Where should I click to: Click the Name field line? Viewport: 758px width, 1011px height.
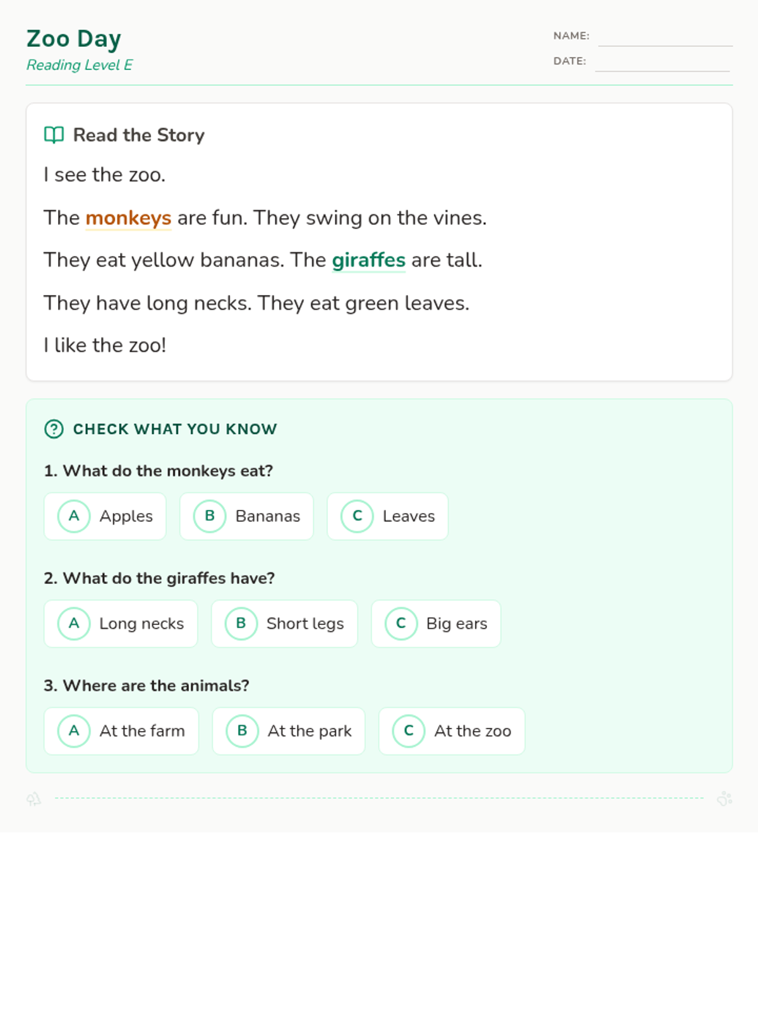665,38
